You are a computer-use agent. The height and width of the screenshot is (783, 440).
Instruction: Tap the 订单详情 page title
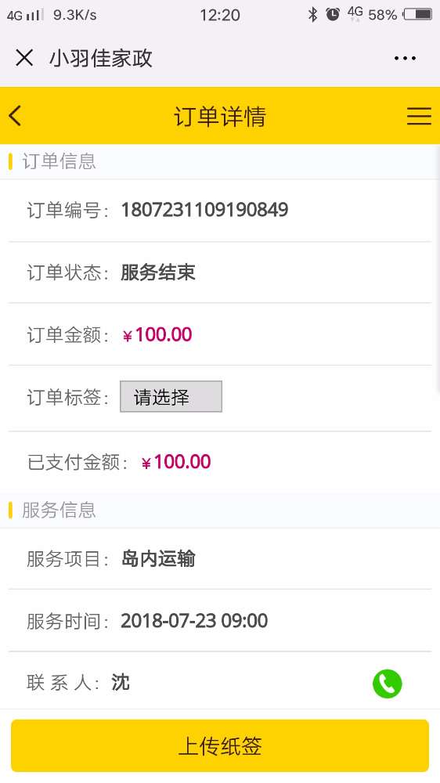pyautogui.click(x=220, y=117)
